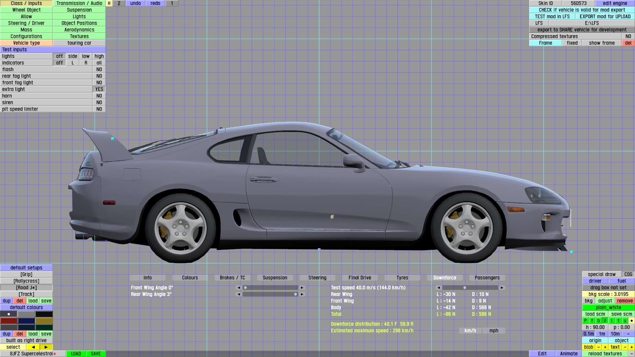Image resolution: width=635 pixels, height=357 pixels.
Task: Select the dark red default colour swatch
Action: tap(9, 321)
